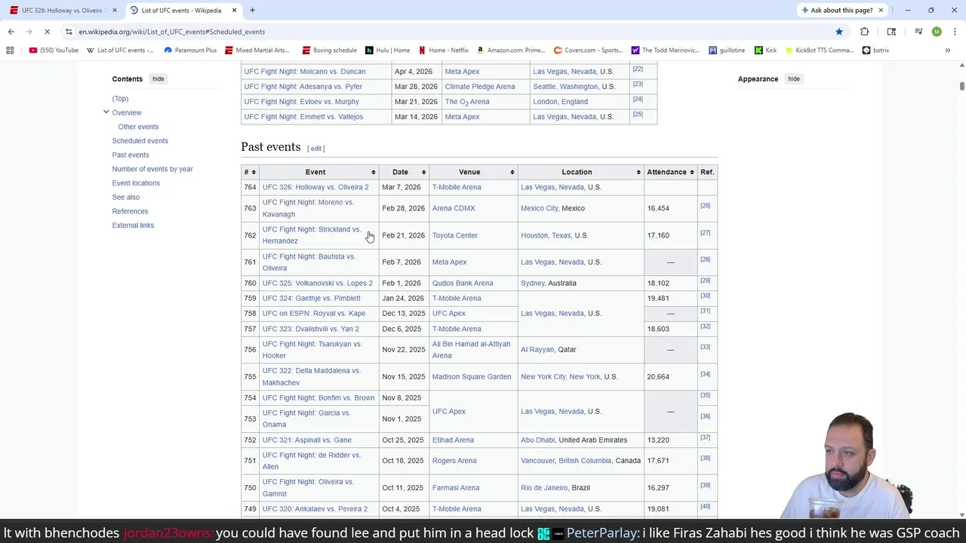966x543 pixels.
Task: Sort the table by Date column
Action: [423, 173]
